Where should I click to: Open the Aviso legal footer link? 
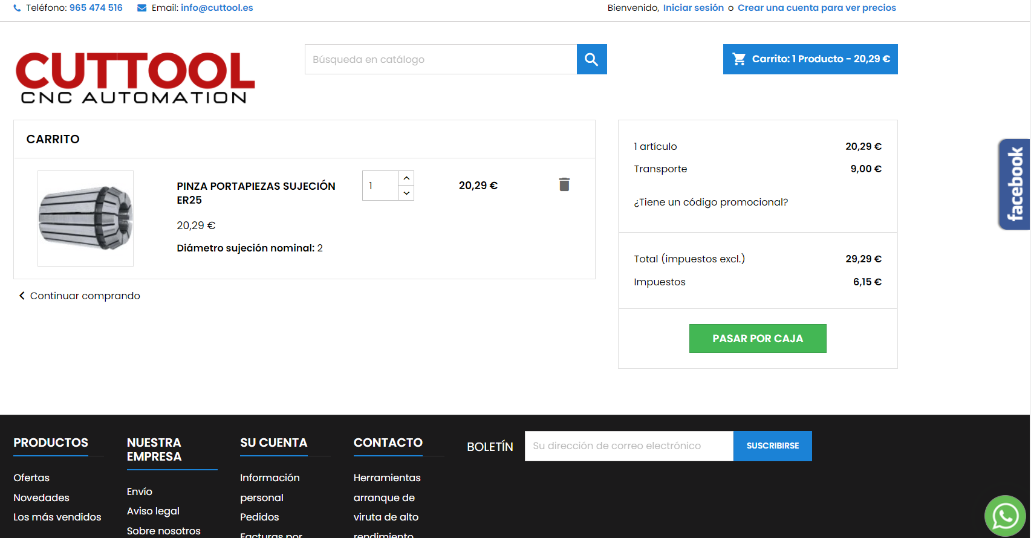153,511
